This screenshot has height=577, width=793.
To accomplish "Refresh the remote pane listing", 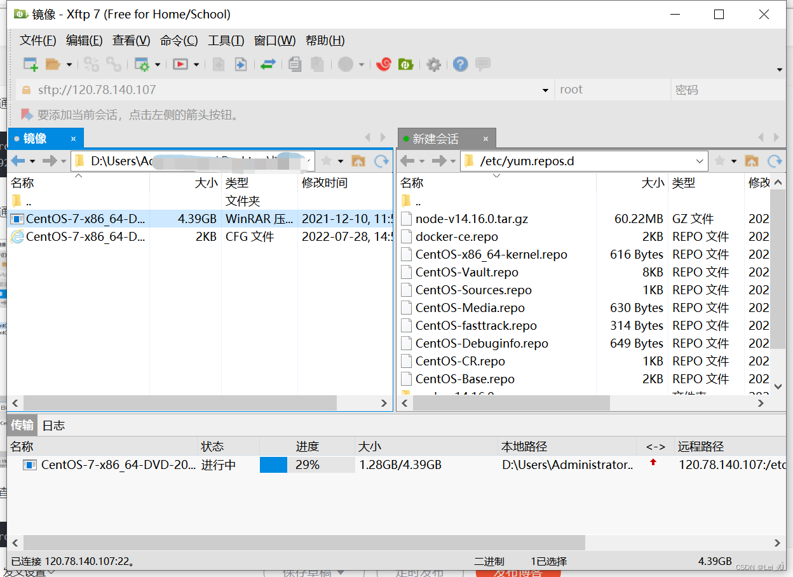I will (775, 161).
